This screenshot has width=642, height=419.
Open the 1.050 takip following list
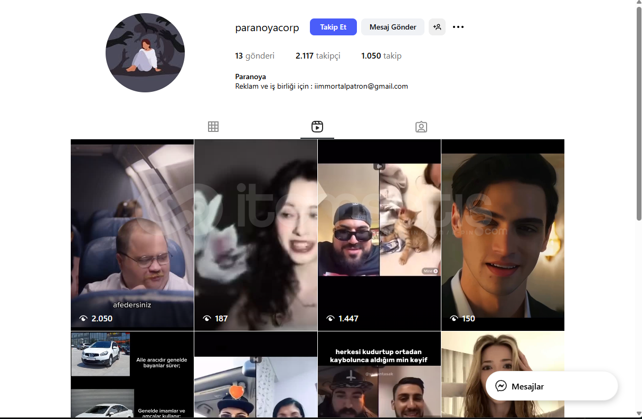tap(381, 56)
